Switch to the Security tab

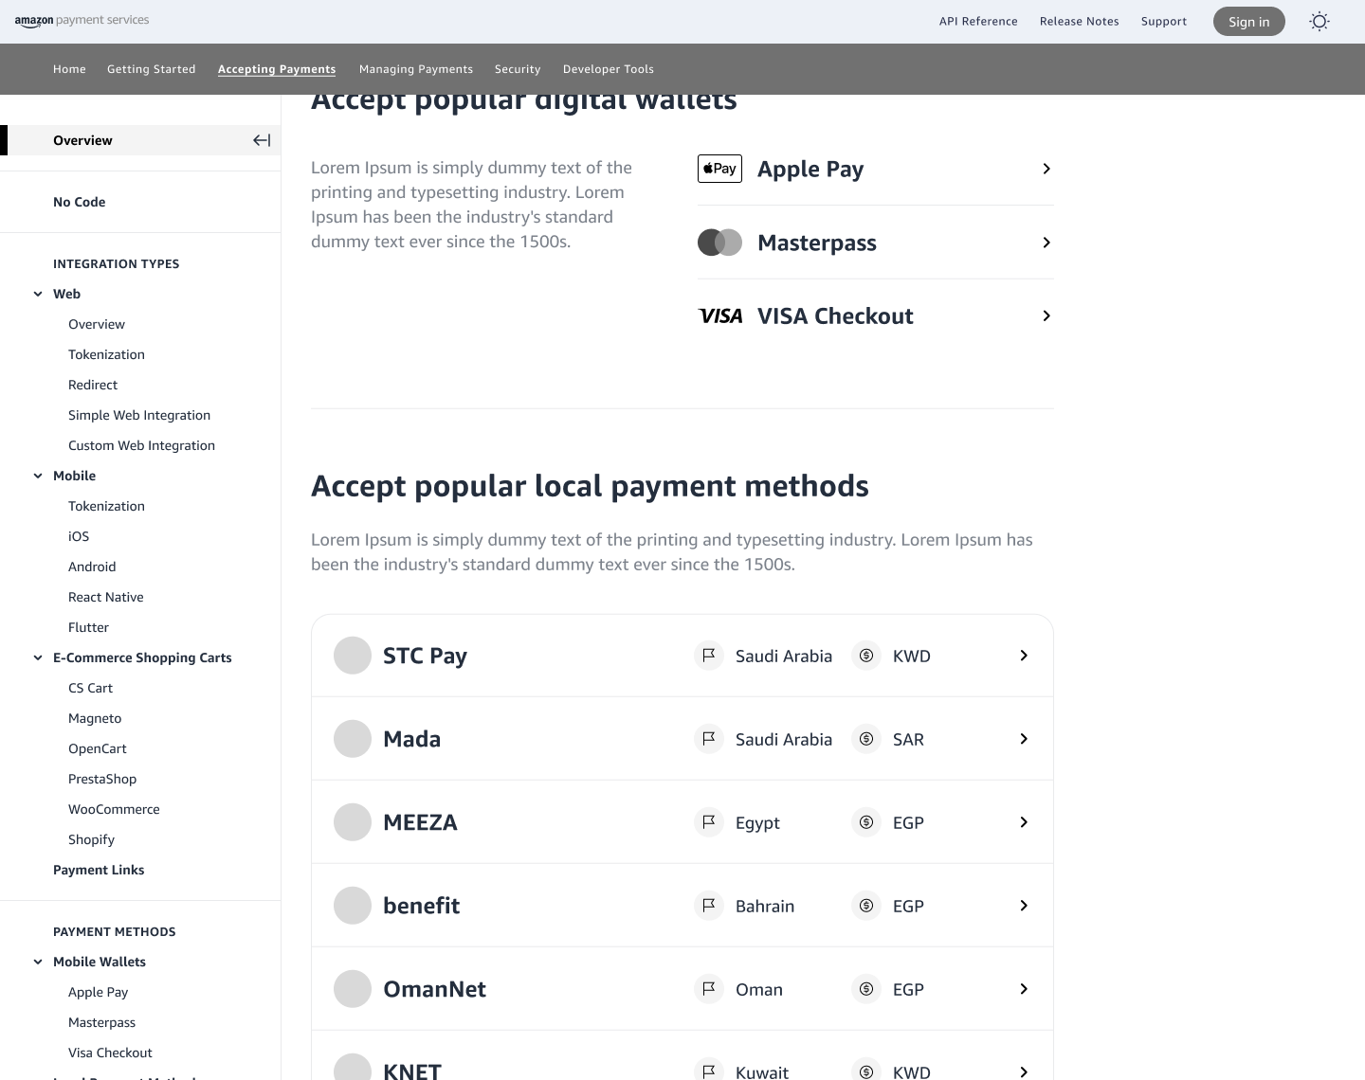518,69
